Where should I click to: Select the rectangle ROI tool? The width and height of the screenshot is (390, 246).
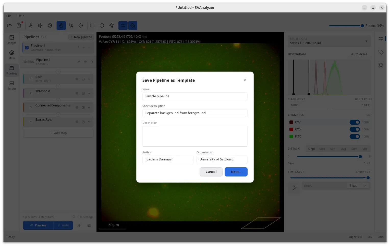coord(92,25)
